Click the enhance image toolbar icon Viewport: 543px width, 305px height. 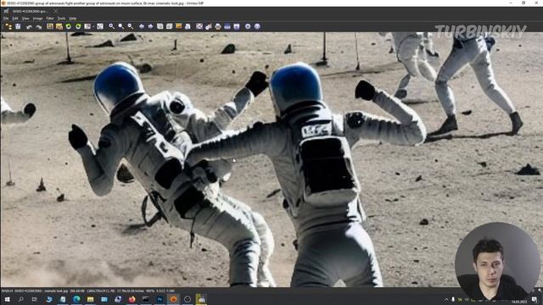tap(100, 26)
